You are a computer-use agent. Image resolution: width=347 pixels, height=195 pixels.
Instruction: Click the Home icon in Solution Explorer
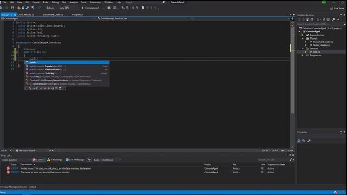(307, 19)
